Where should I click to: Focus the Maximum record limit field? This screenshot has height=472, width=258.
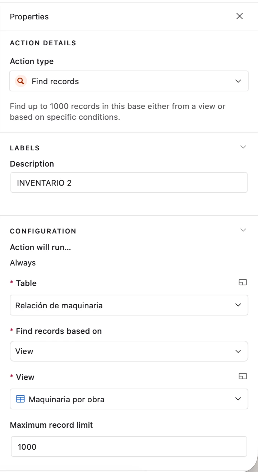click(129, 446)
